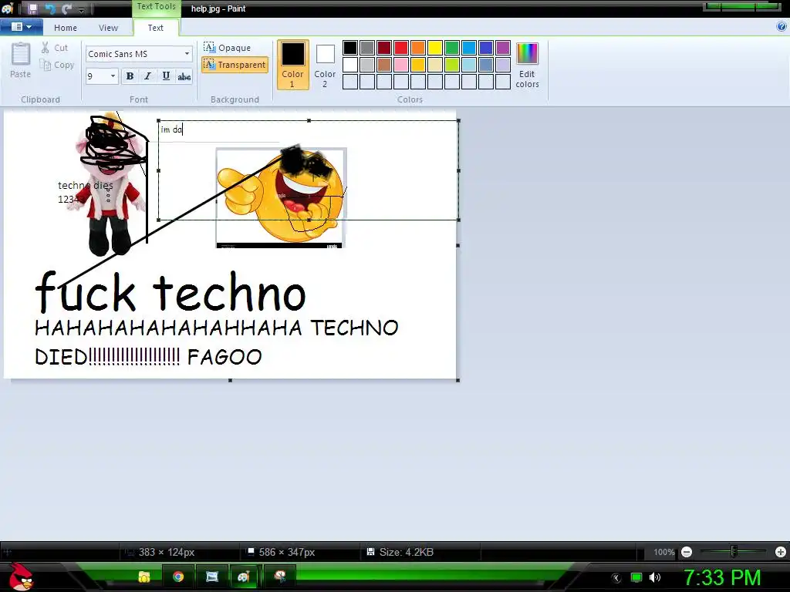Image resolution: width=790 pixels, height=592 pixels.
Task: Click the zoom out minus button
Action: (x=686, y=552)
